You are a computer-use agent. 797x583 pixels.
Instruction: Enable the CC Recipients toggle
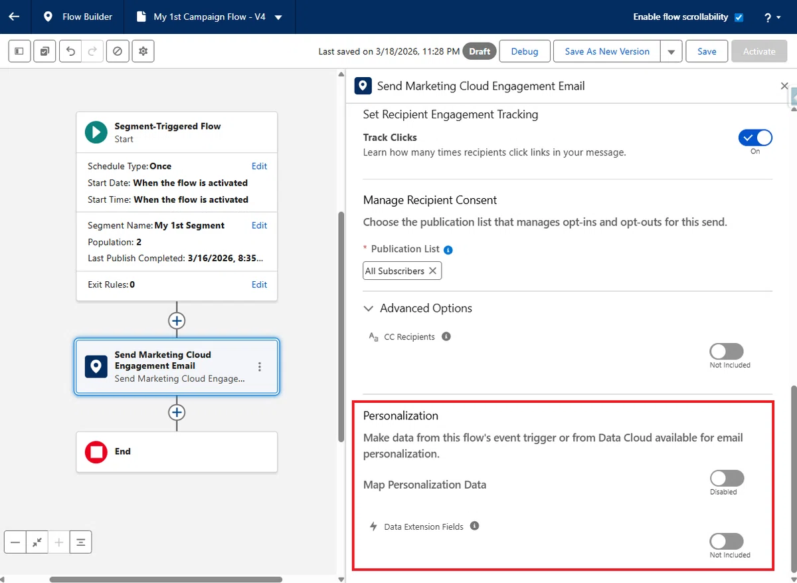point(727,351)
